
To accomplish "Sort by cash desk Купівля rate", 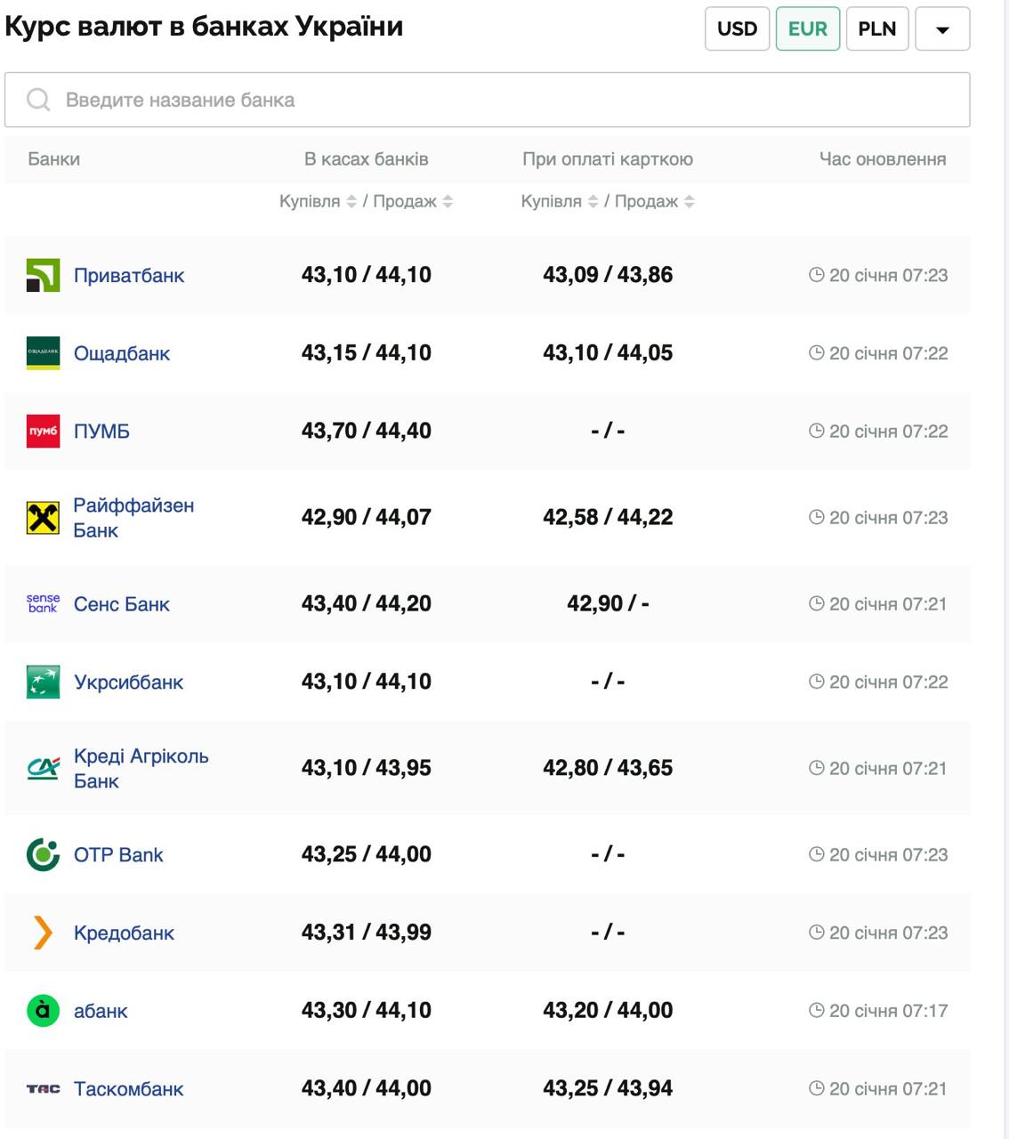I will coord(351,202).
